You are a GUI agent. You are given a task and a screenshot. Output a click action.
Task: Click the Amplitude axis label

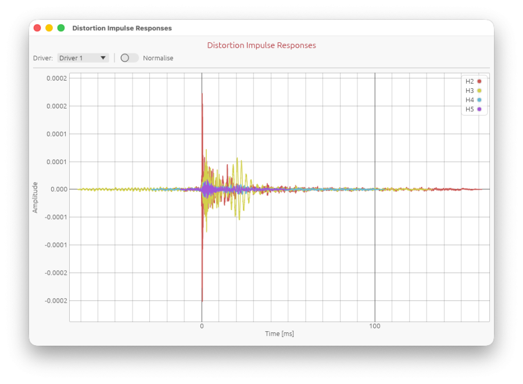click(x=35, y=197)
